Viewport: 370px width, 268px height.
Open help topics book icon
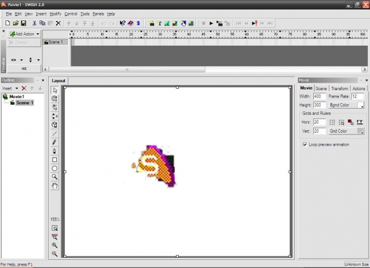tap(131, 23)
